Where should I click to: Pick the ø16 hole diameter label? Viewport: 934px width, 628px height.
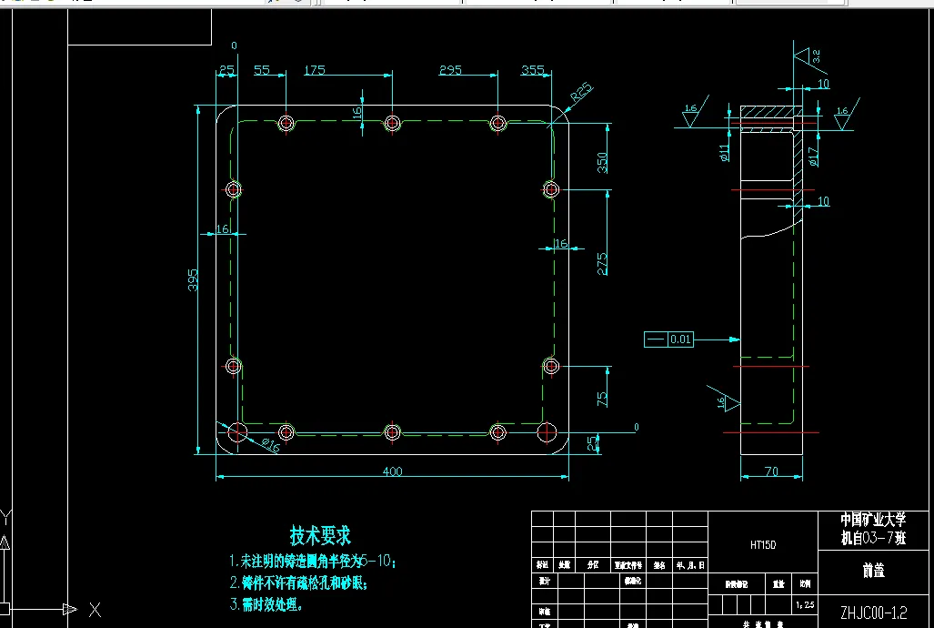pyautogui.click(x=270, y=445)
